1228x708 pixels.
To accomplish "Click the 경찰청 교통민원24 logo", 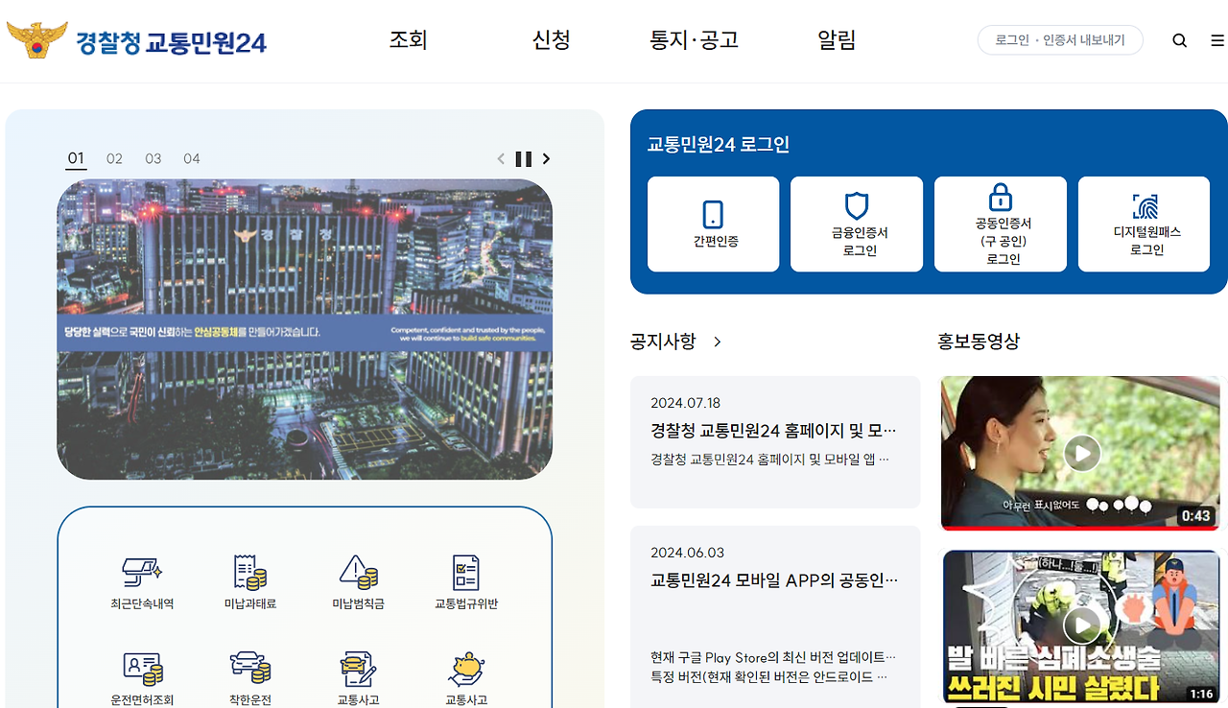I will (x=136, y=41).
